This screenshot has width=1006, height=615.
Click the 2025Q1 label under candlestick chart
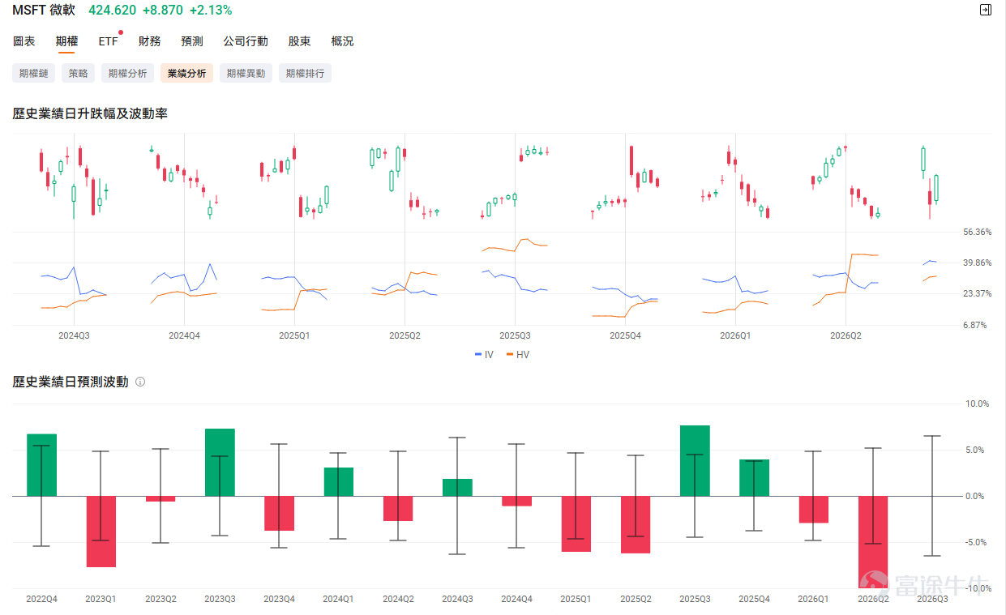pos(294,335)
